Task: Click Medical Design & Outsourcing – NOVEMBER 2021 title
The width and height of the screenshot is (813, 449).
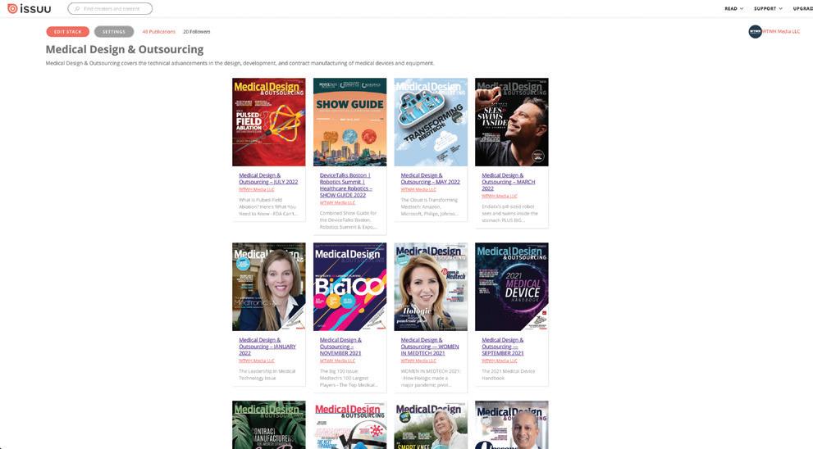Action: click(340, 347)
